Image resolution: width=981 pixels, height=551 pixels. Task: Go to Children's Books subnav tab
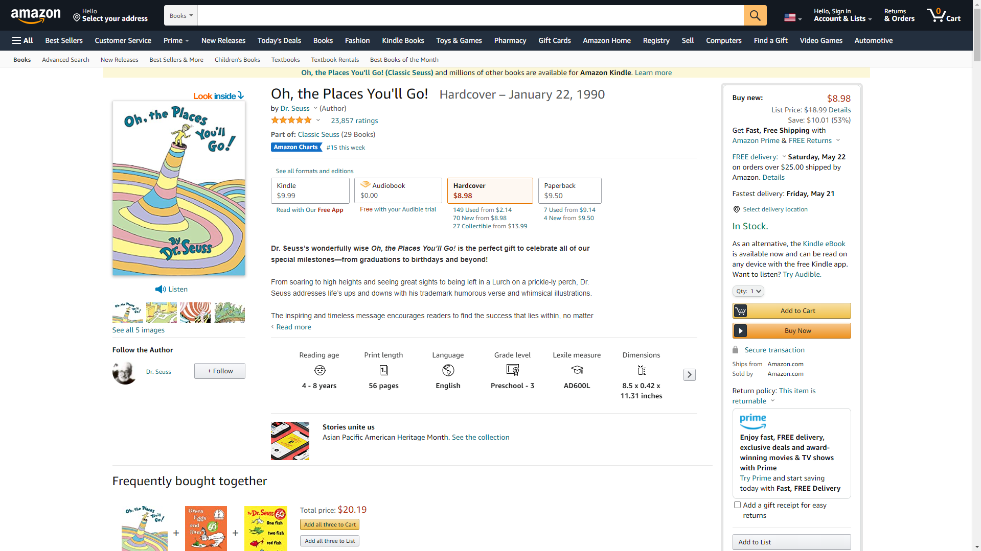(x=237, y=60)
